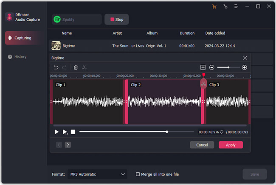Close the Bigtime editor panel
Viewport: 276px width, 185px height.
click(245, 58)
